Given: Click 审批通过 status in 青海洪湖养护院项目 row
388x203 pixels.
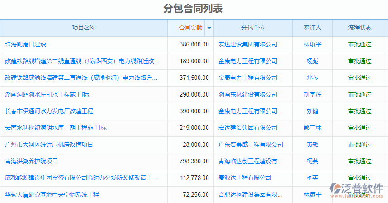Looking at the screenshot, I should pyautogui.click(x=360, y=161).
